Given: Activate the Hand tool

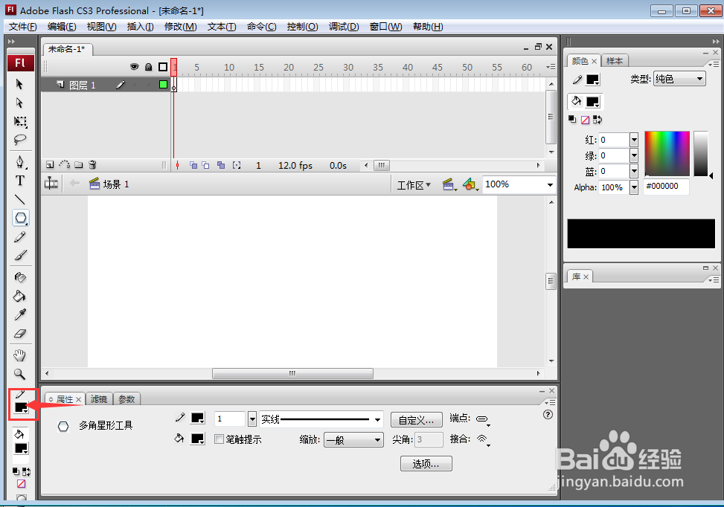Looking at the screenshot, I should [20, 355].
